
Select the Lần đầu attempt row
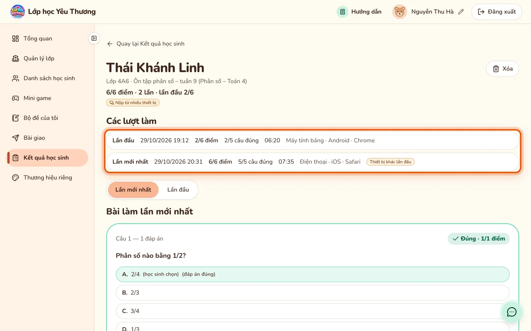pyautogui.click(x=313, y=140)
